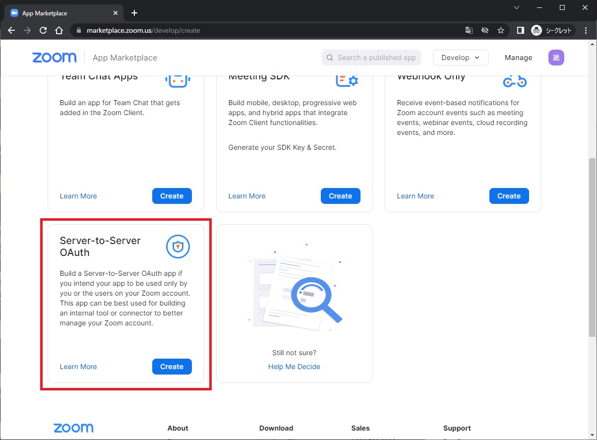Create a Webhook Only app
597x440 pixels.
click(509, 196)
